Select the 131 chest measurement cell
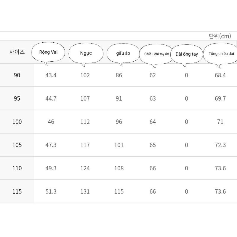 (85, 191)
